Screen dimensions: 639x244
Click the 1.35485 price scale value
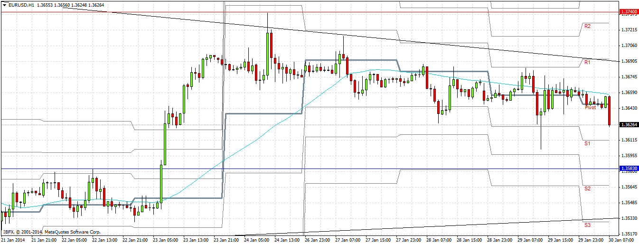629,203
